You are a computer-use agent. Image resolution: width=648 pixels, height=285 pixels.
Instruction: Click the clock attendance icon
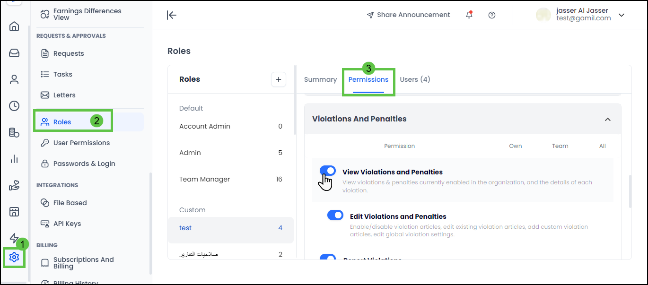[14, 106]
